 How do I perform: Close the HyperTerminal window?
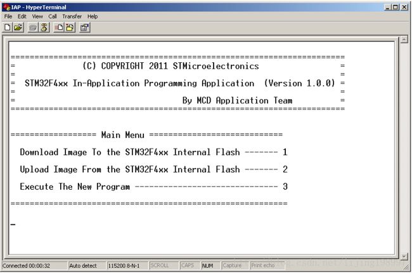coord(404,7)
